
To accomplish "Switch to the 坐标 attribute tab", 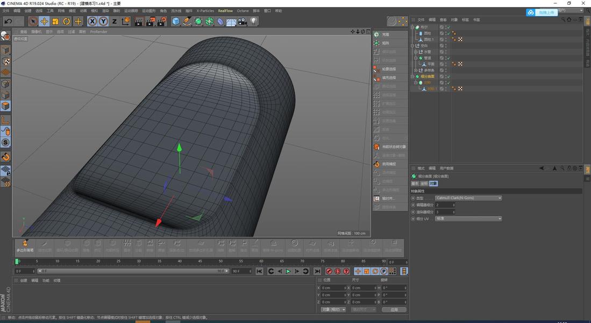I will pos(424,184).
